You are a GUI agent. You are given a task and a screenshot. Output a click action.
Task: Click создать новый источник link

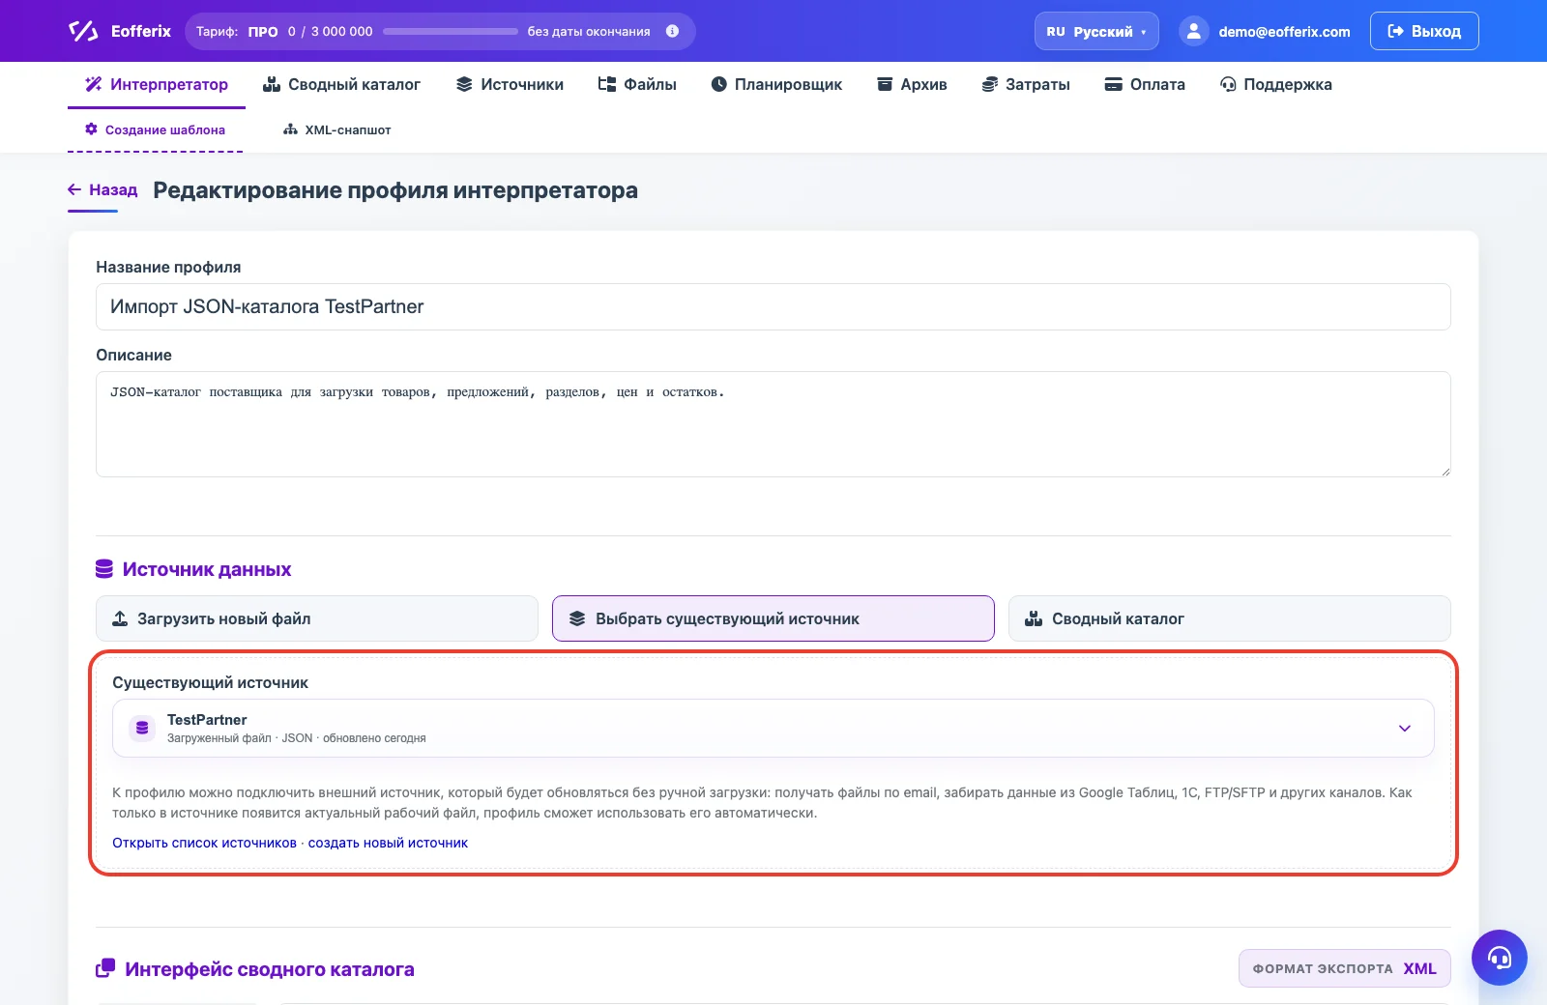click(x=388, y=843)
